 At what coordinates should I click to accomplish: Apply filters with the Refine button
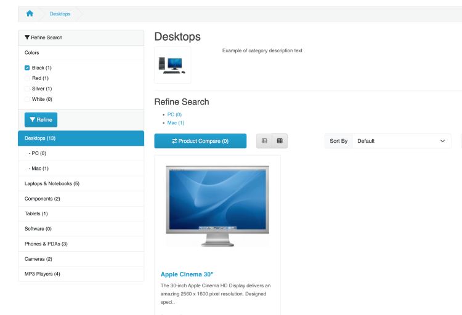41,120
